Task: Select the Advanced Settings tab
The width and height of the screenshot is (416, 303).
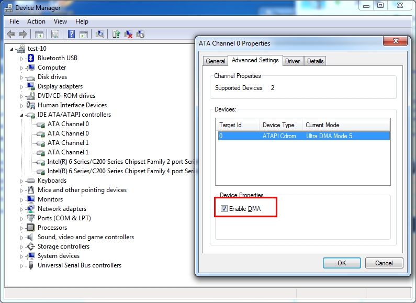Action: (255, 60)
